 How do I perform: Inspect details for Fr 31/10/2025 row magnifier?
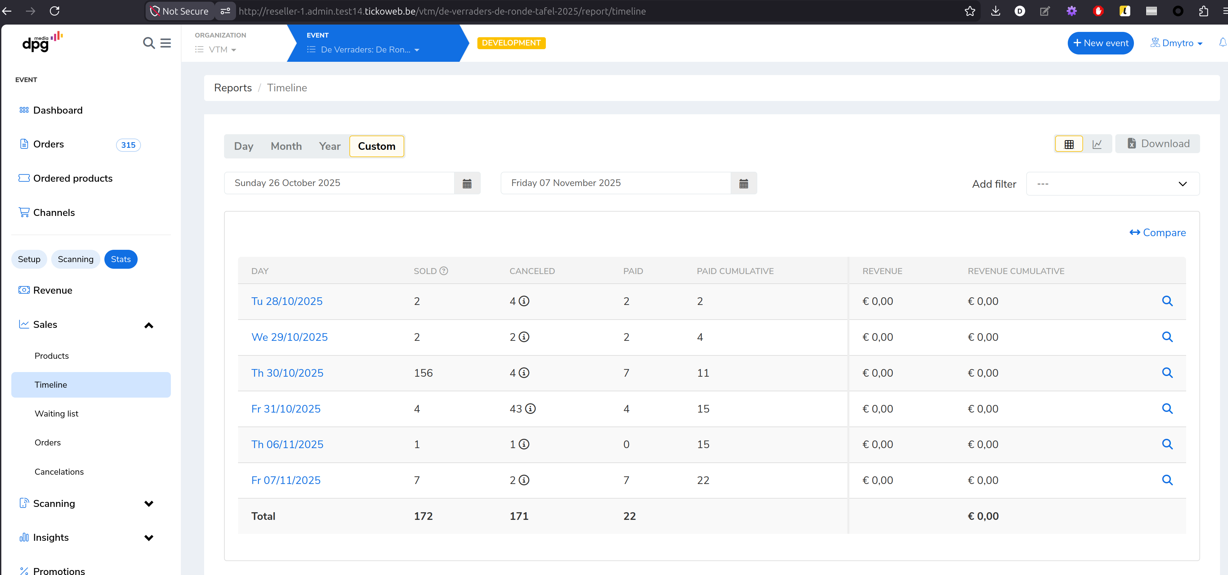pos(1167,408)
